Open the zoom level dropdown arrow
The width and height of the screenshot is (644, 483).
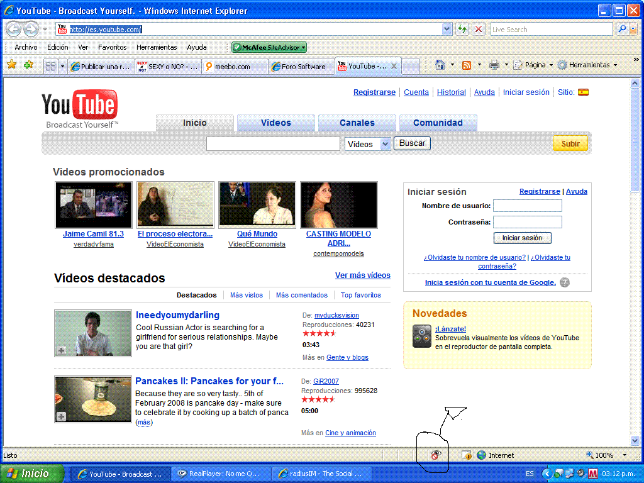625,455
